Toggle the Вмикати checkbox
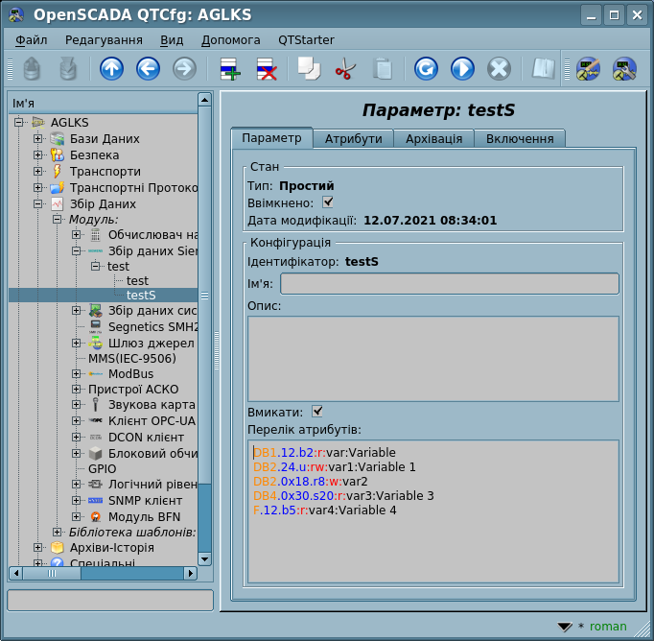This screenshot has width=654, height=641. 317,411
